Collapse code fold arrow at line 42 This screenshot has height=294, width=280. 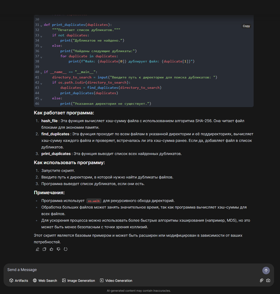click(x=41, y=83)
